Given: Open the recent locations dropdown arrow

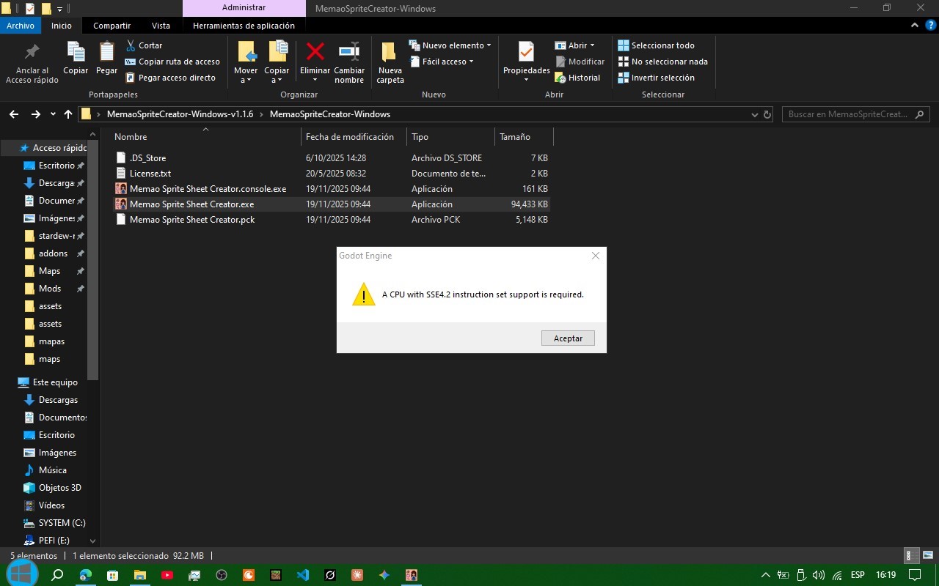Looking at the screenshot, I should click(x=53, y=114).
